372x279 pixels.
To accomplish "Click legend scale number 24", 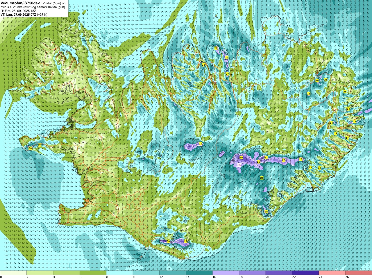I will click(x=320, y=277).
